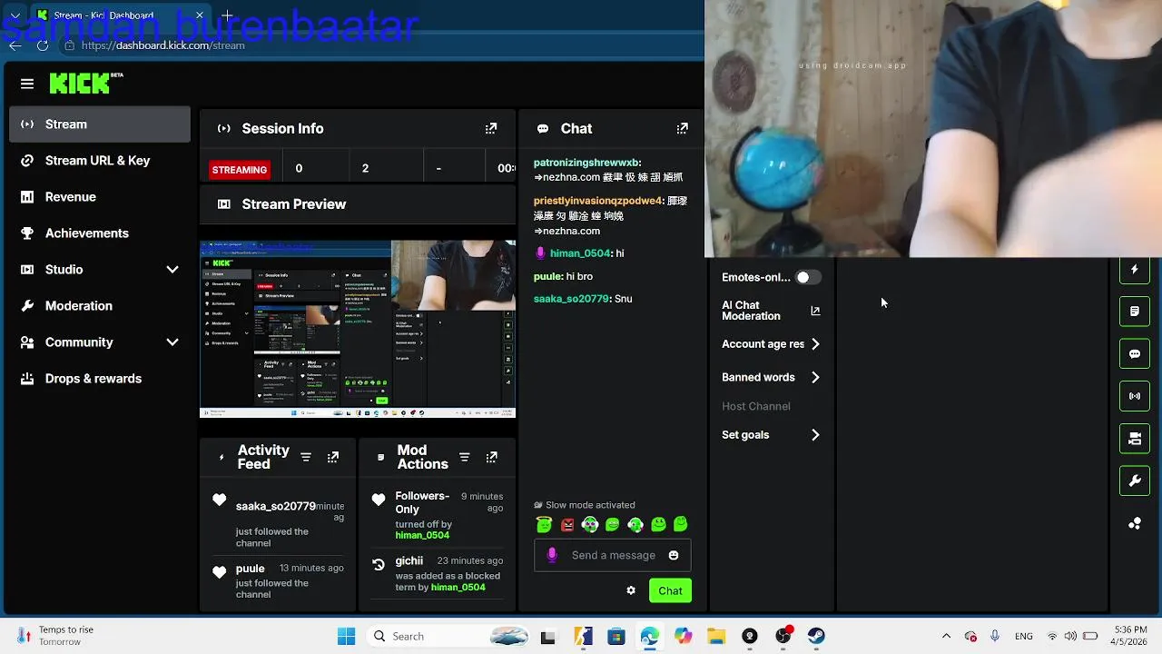Go to Stream in the sidebar
The width and height of the screenshot is (1162, 654).
click(100, 124)
